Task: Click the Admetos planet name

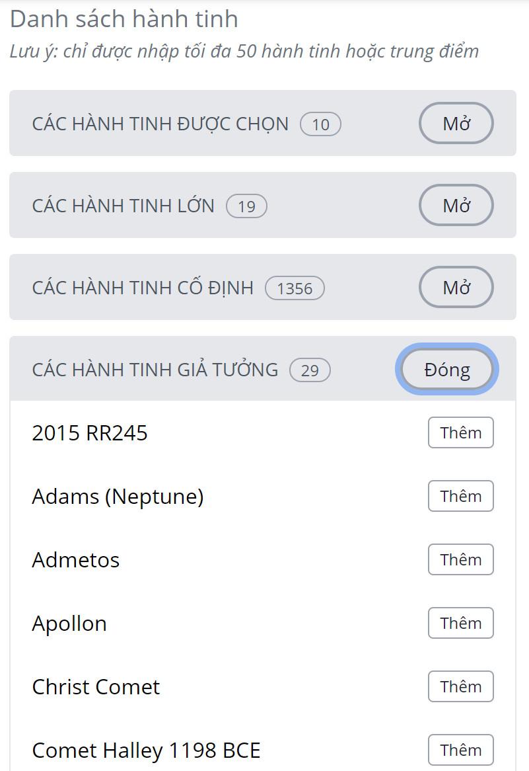Action: (x=76, y=559)
